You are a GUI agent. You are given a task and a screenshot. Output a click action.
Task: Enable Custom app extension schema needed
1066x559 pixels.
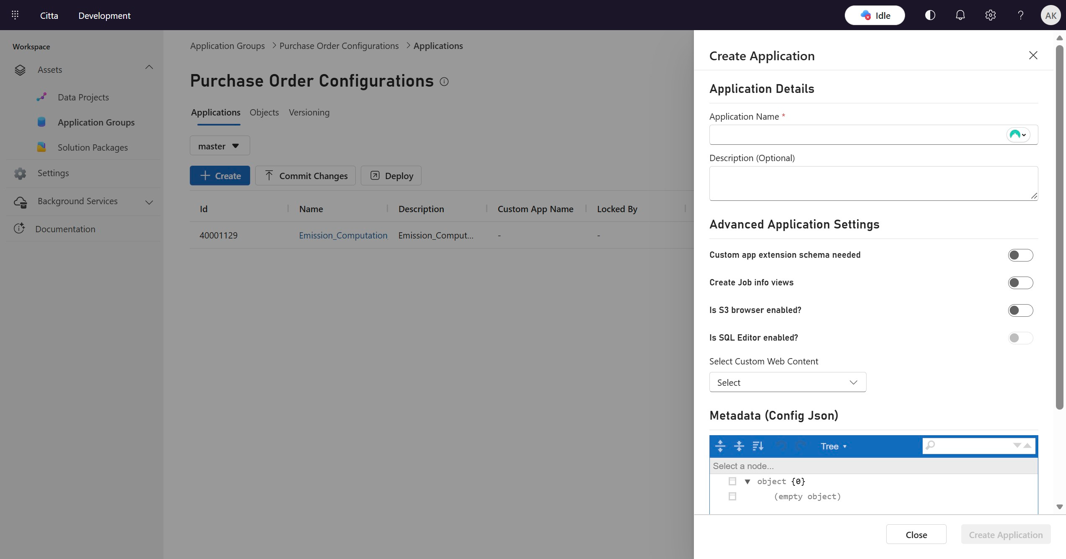coord(1020,255)
